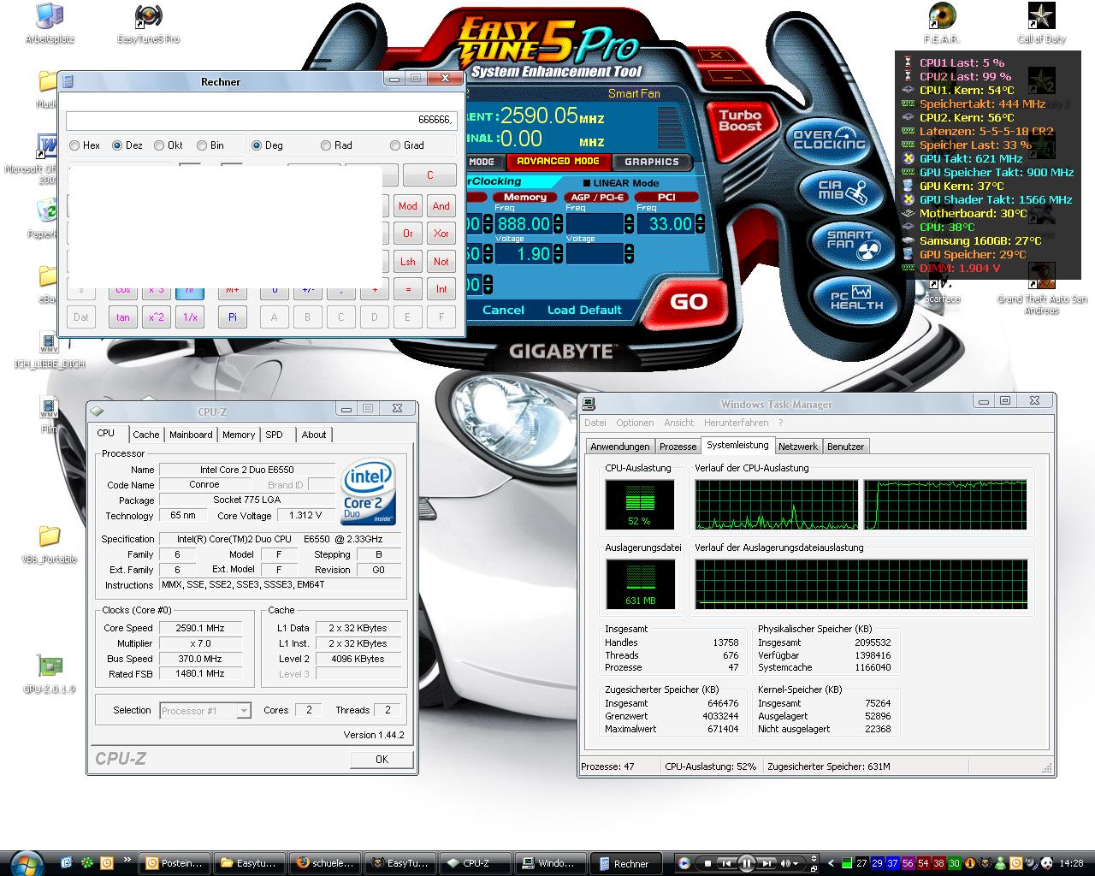Launch the F.E.A.R. desktop shortcut
1095x876 pixels.
click(942, 24)
